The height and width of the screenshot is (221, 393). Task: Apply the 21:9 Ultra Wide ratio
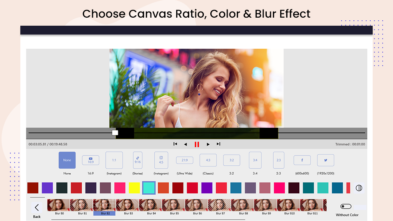click(185, 160)
